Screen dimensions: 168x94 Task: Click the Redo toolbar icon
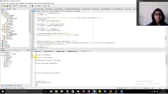[x=16, y=6]
